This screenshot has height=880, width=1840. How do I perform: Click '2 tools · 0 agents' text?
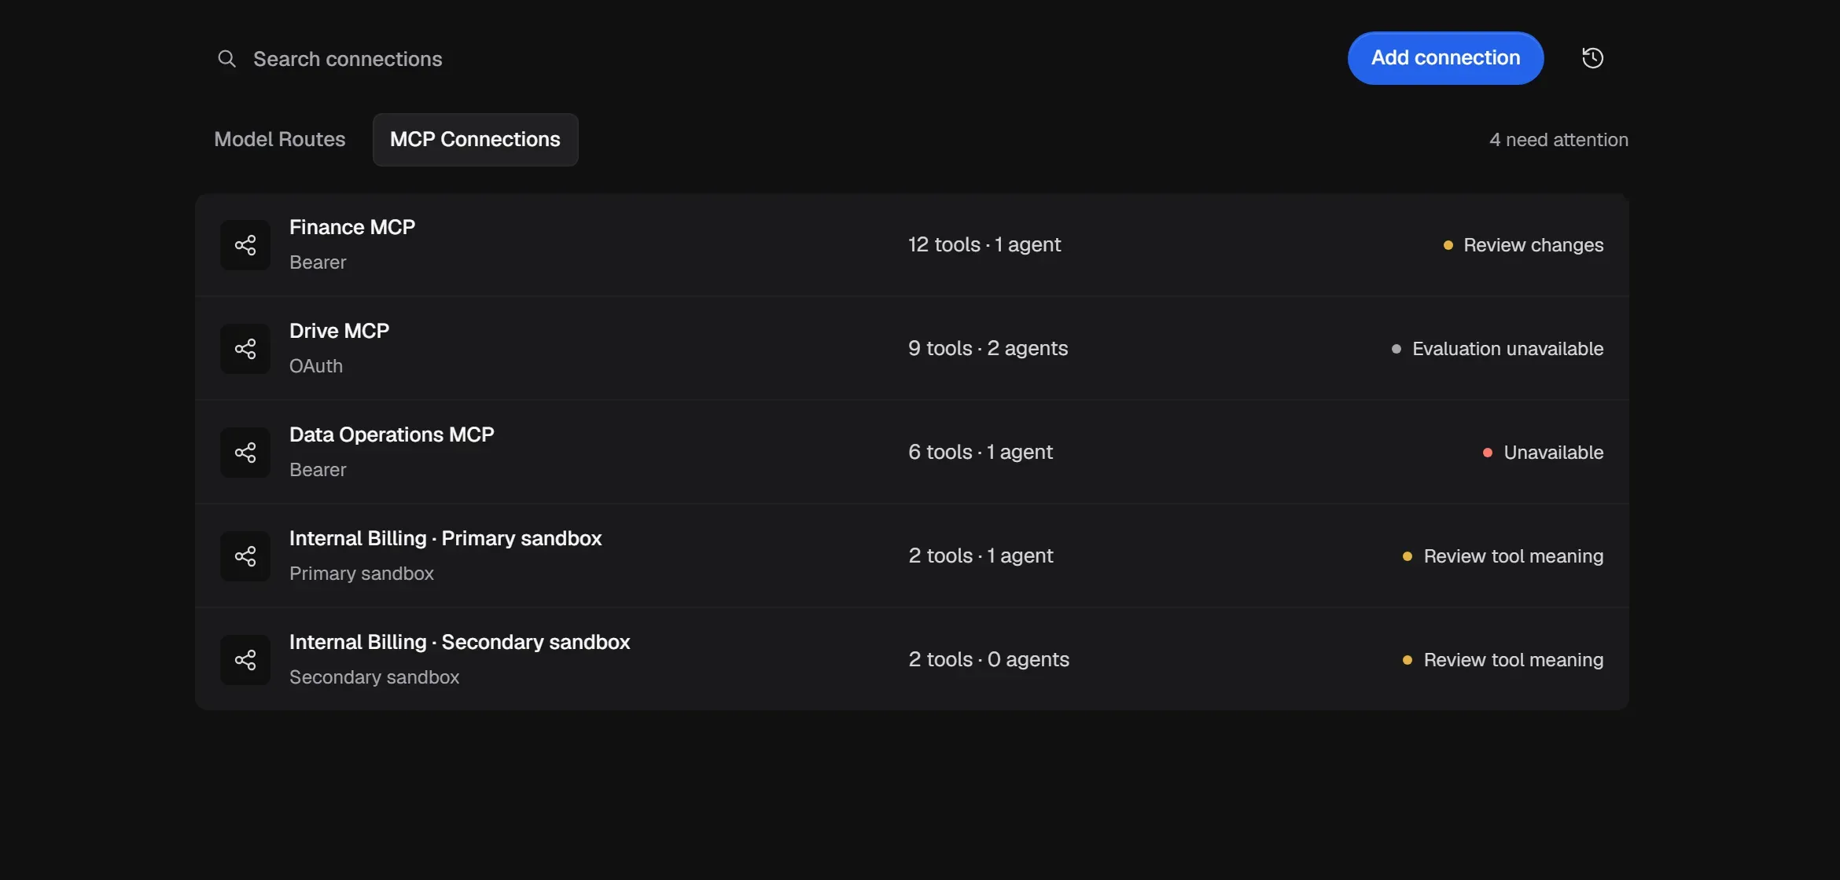point(988,660)
